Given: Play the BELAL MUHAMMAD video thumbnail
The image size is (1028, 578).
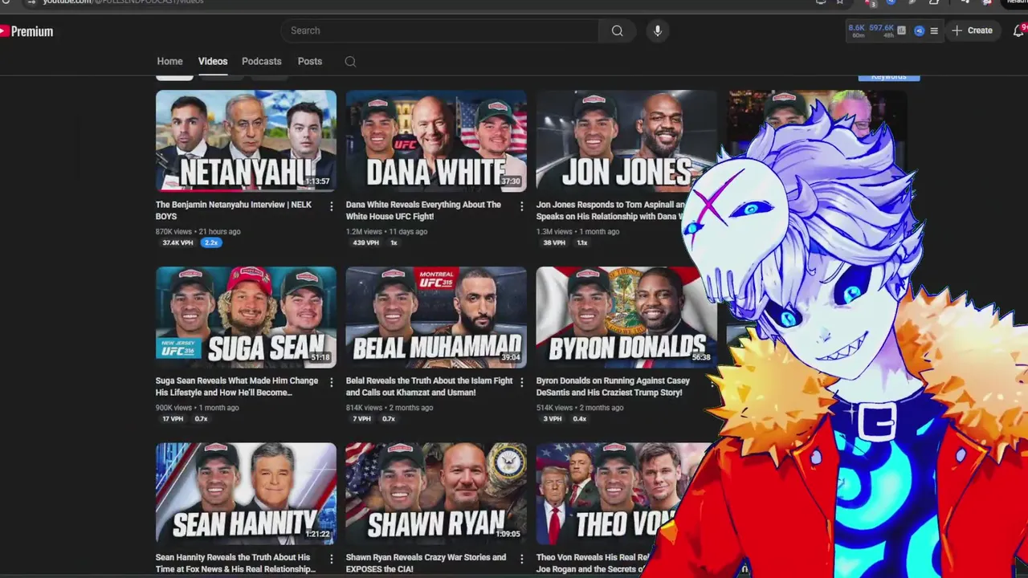Looking at the screenshot, I should (x=436, y=317).
